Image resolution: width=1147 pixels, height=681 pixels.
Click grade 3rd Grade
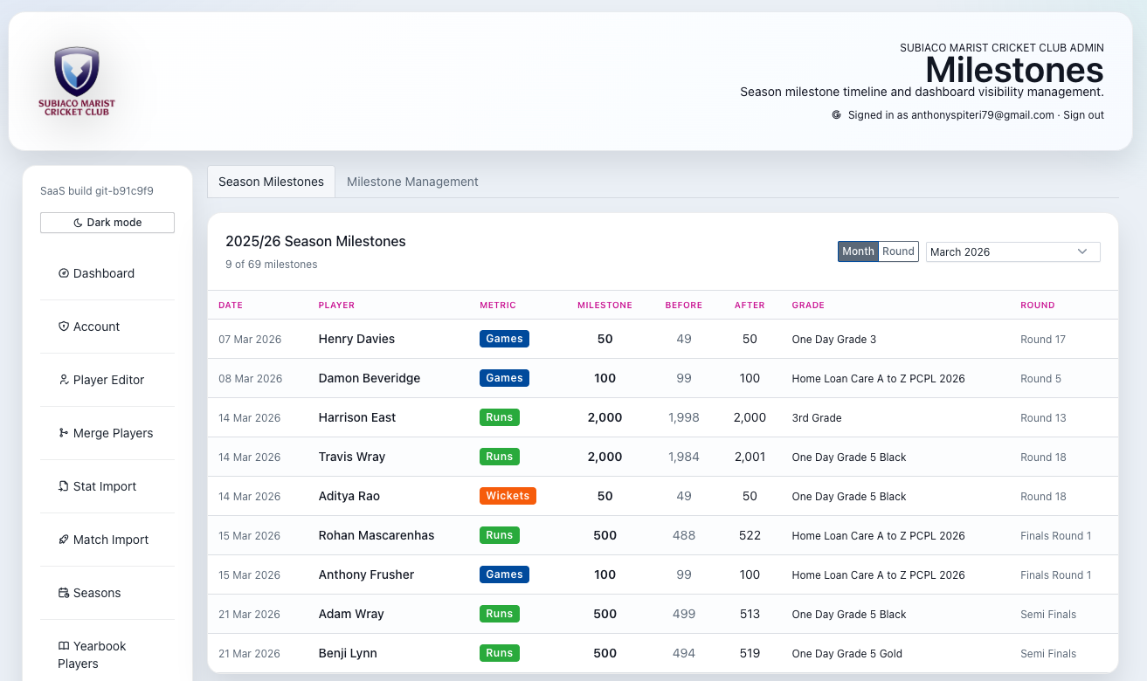(817, 417)
